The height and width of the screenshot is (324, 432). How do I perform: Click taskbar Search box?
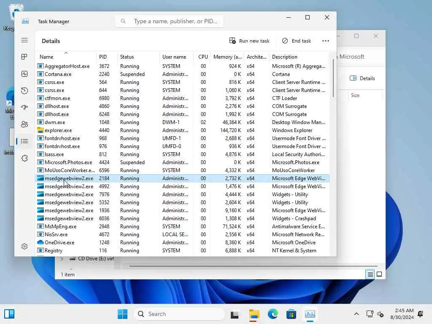click(x=179, y=314)
